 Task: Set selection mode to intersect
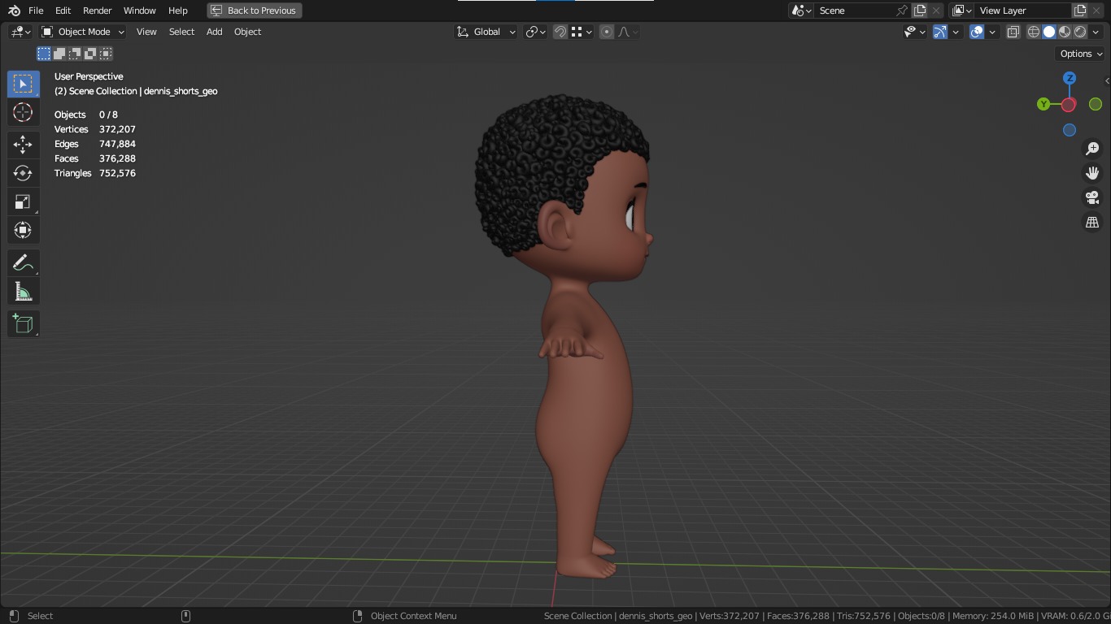tap(106, 54)
